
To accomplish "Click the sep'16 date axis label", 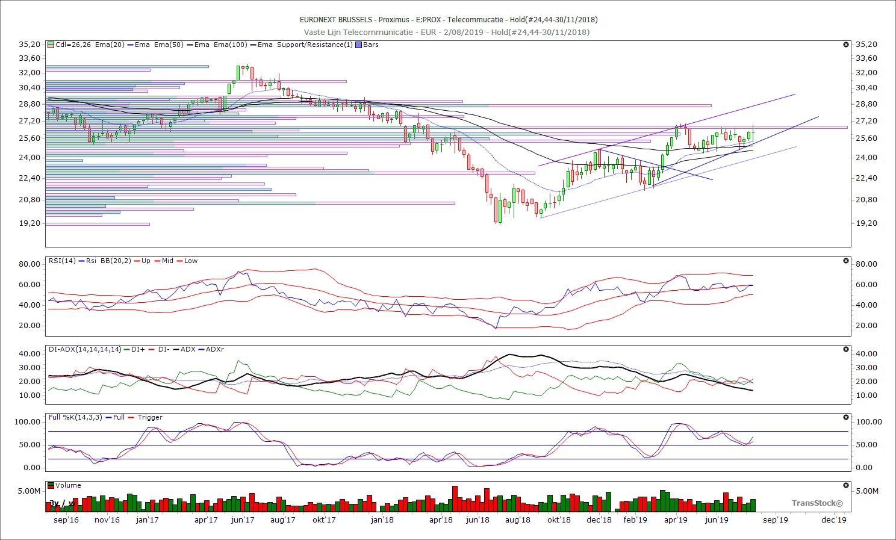I will pyautogui.click(x=66, y=520).
